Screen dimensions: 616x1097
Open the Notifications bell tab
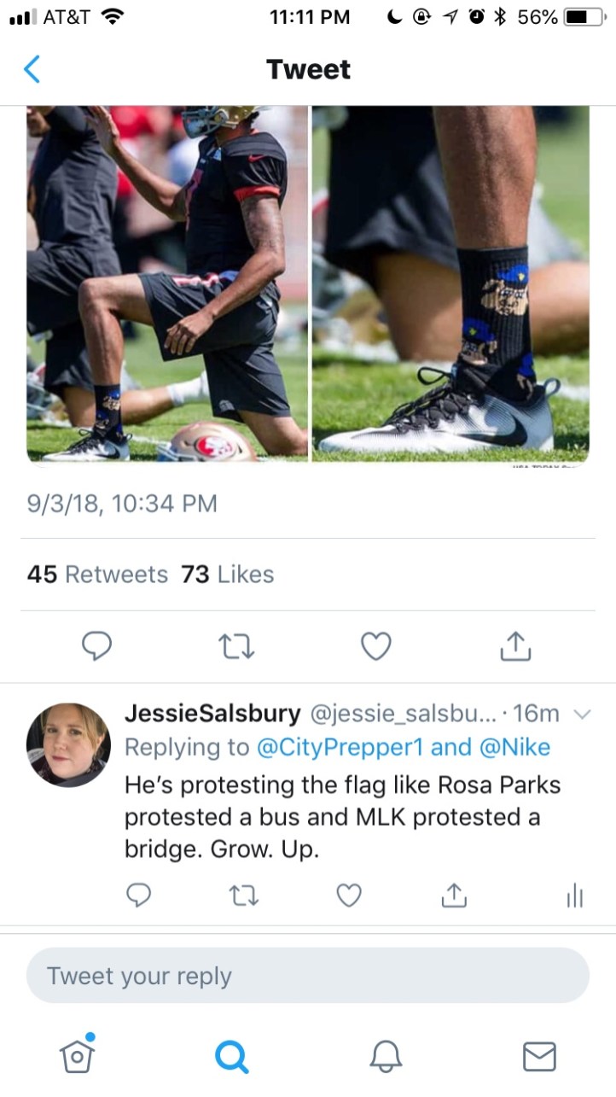click(x=386, y=1057)
